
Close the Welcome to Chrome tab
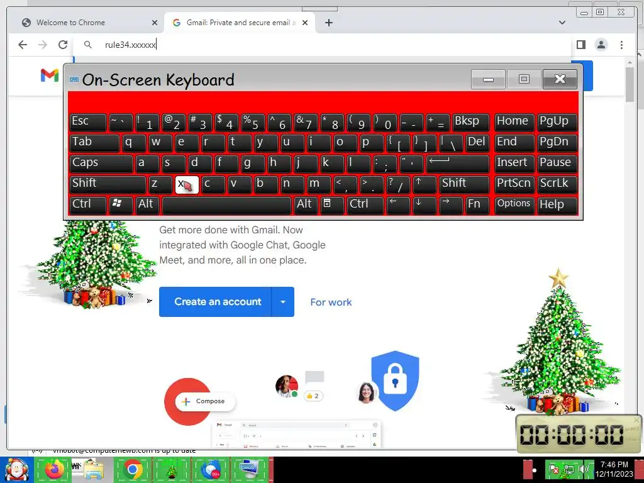click(x=155, y=23)
